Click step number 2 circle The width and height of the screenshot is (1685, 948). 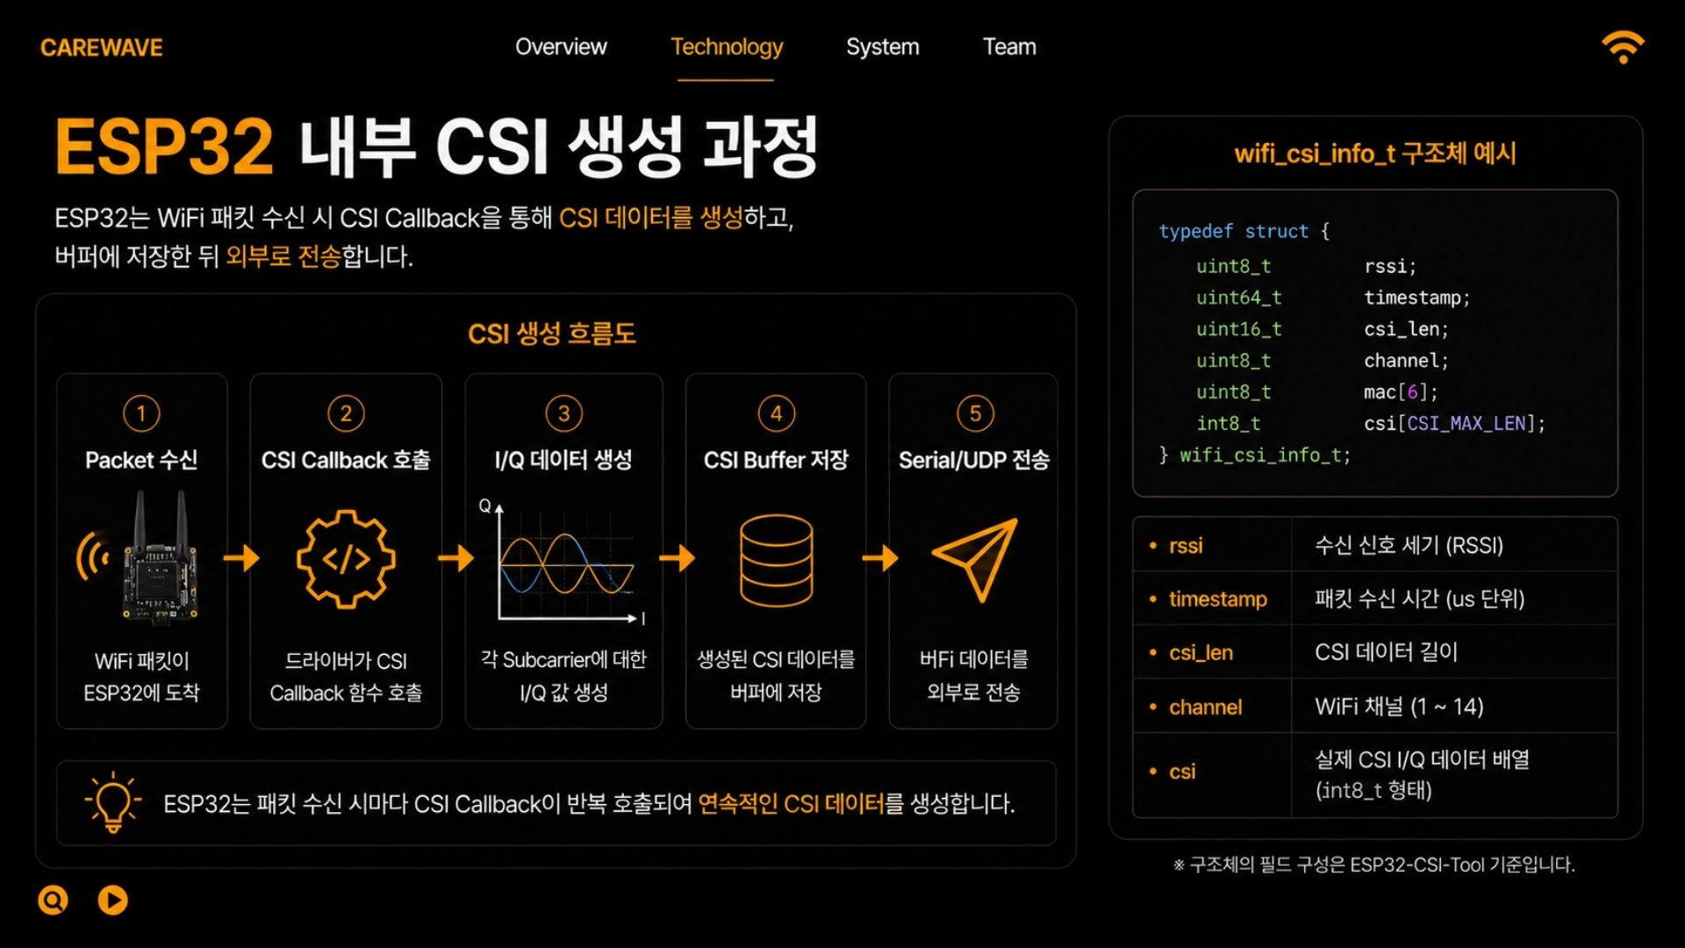pyautogui.click(x=346, y=413)
